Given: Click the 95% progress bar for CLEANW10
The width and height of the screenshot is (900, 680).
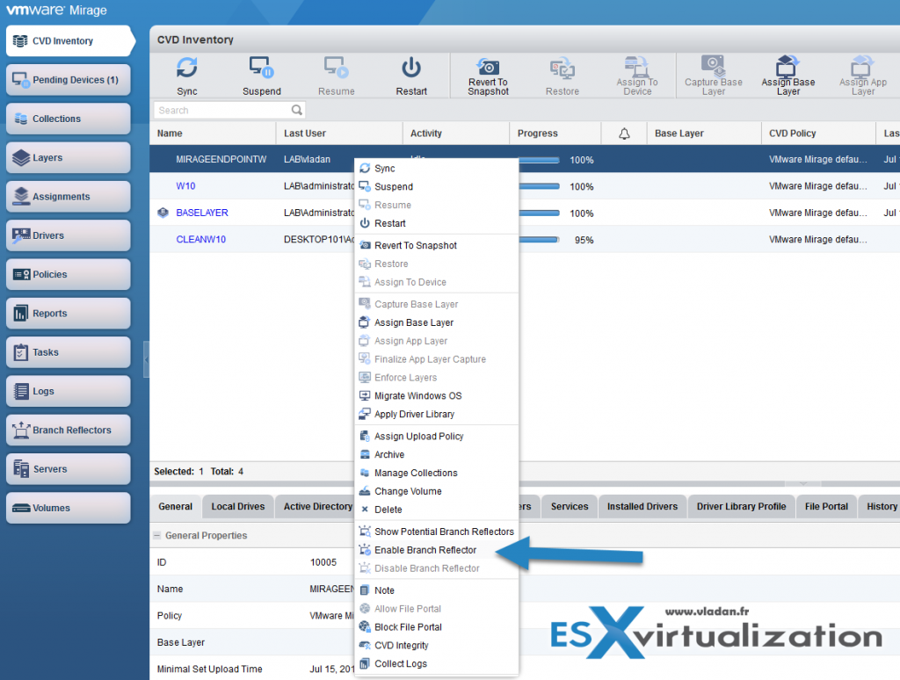Looking at the screenshot, I should coord(538,239).
